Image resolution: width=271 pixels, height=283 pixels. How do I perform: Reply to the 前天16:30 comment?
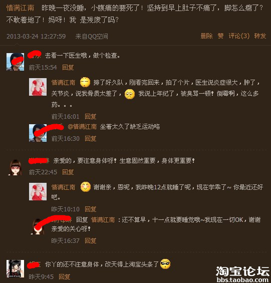pos(91,139)
